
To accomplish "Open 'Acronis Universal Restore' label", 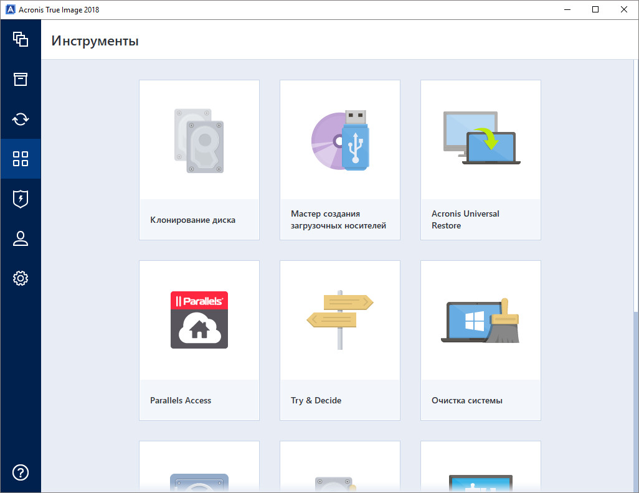I will [x=465, y=220].
